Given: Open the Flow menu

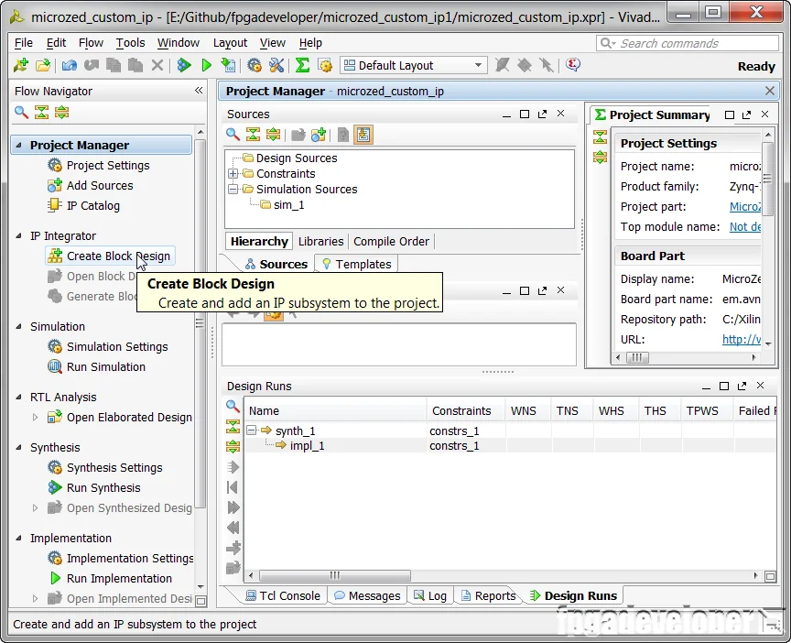Looking at the screenshot, I should click(x=91, y=43).
